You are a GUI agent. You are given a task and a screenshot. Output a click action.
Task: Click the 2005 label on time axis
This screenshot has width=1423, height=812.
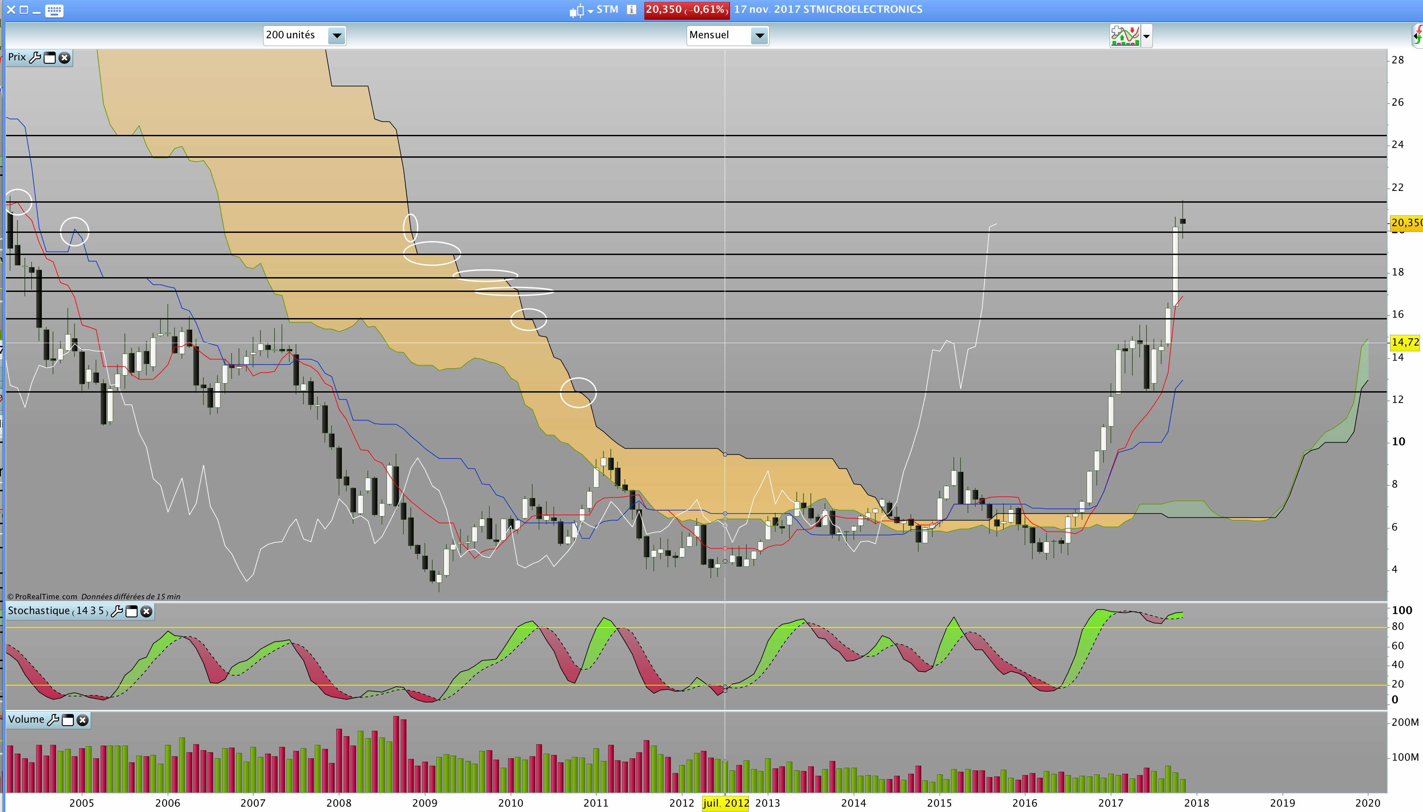(82, 803)
